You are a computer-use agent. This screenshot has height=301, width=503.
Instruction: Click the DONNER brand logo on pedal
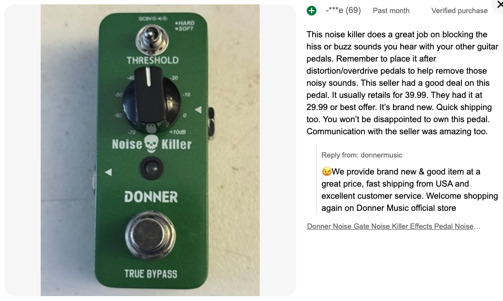pos(151,197)
